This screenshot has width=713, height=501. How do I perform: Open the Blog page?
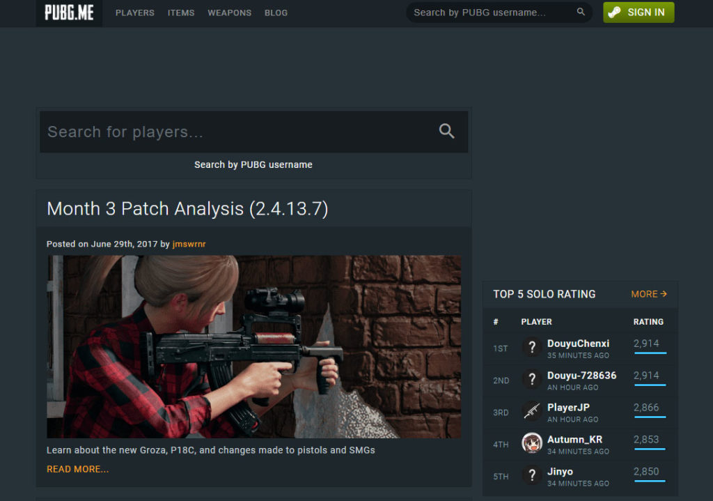coord(276,13)
